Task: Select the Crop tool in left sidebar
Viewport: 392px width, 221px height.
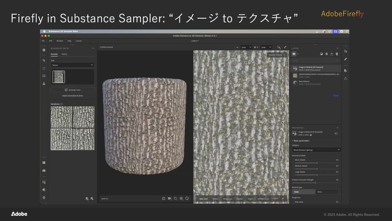Action: [x=44, y=60]
